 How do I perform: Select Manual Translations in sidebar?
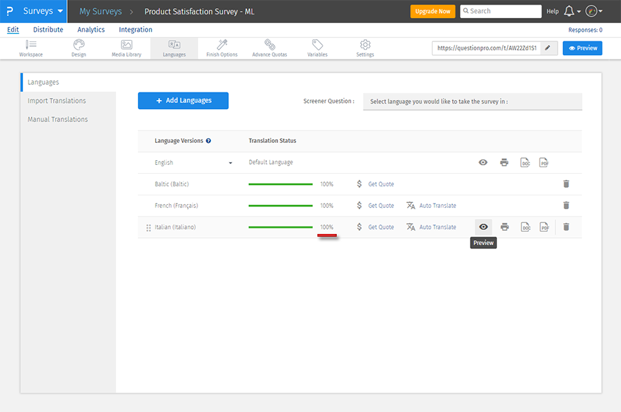(57, 119)
